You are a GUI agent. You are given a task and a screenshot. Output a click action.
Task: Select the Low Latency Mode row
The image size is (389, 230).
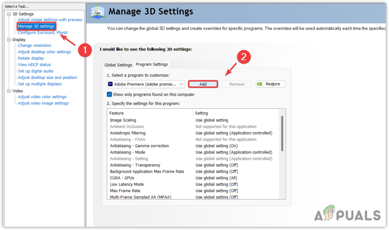click(193, 185)
